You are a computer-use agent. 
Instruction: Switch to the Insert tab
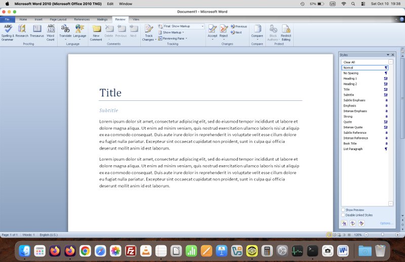[x=38, y=19]
